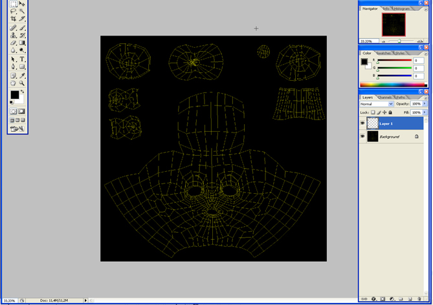Click the foreground color swatch in toolbar
The image size is (433, 305).
click(14, 95)
